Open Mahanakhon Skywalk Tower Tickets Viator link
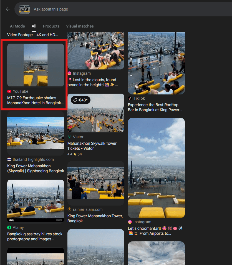 pyautogui.click(x=92, y=146)
